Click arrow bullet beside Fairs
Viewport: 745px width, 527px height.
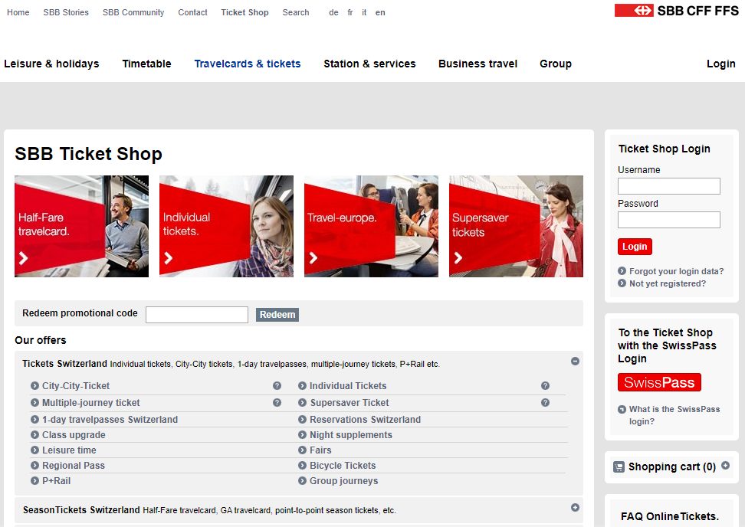pos(302,450)
